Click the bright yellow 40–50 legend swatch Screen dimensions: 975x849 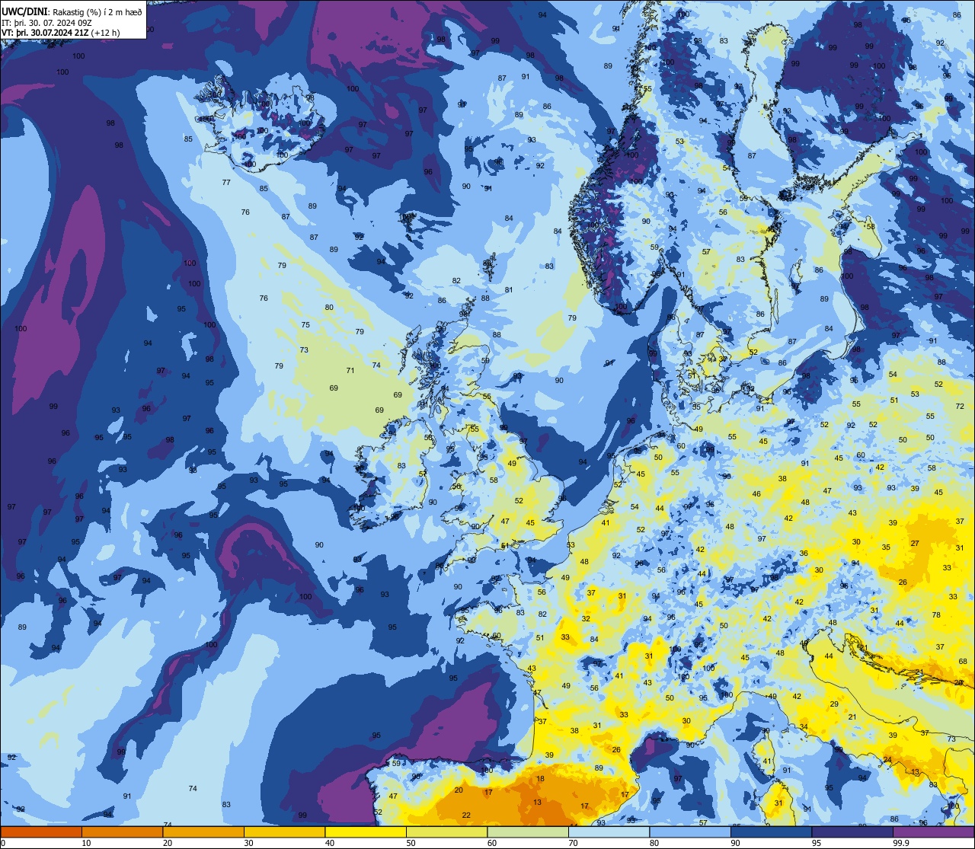366,831
